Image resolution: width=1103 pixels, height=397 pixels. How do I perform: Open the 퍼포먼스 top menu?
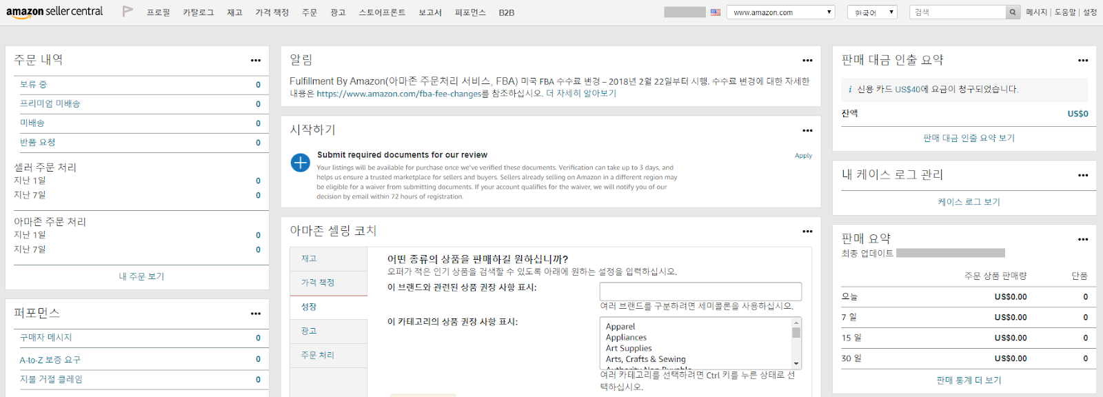(x=470, y=12)
